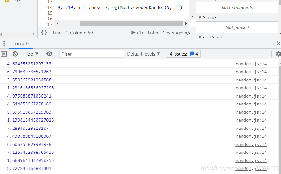Screen dimensions: 281x174
Task: Click the file navigator right scroll arrow
Action: pyautogui.click(x=34, y=34)
